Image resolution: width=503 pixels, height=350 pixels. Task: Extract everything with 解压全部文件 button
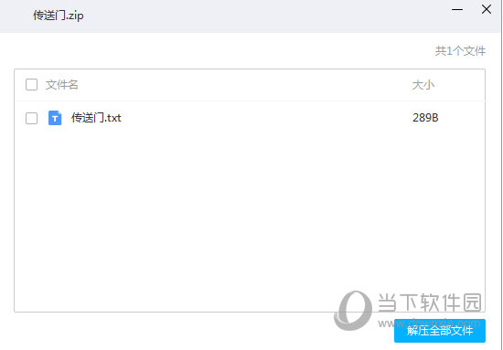point(440,331)
